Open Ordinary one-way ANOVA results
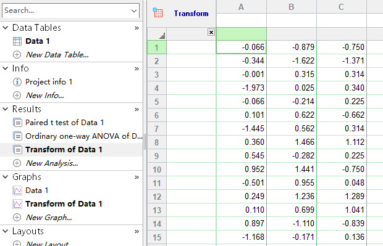This screenshot has width=383, height=246. coord(84,136)
